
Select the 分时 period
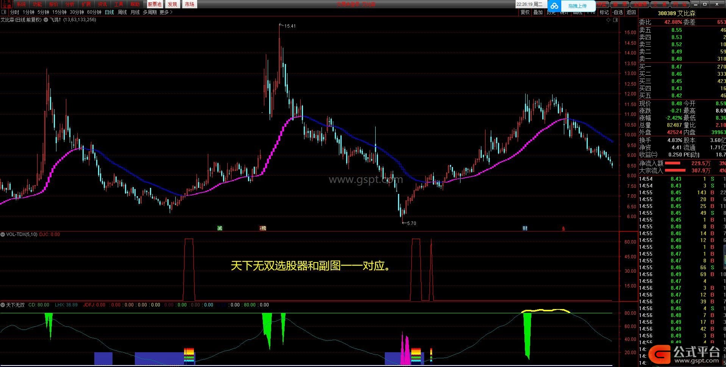tap(14, 12)
